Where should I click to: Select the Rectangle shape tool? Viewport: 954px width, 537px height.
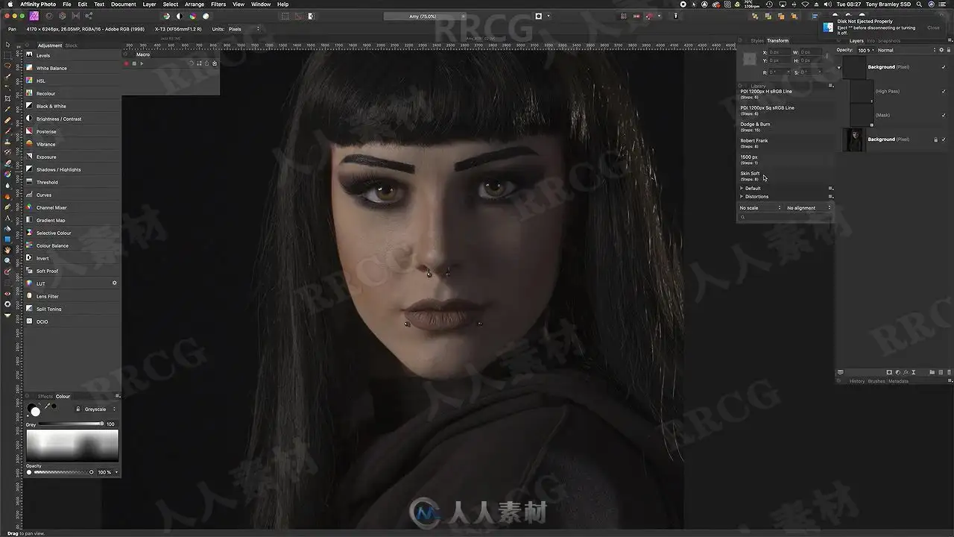pos(7,239)
